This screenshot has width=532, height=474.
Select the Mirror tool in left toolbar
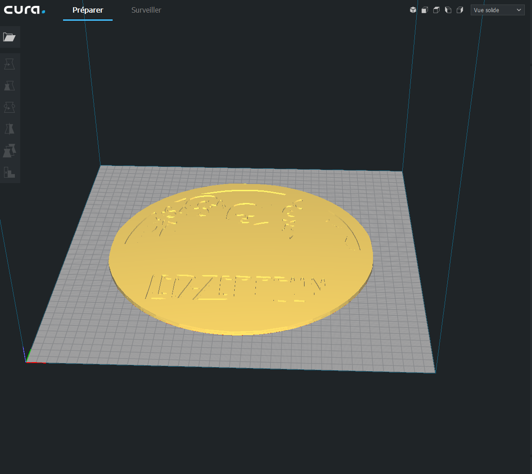[x=9, y=129]
